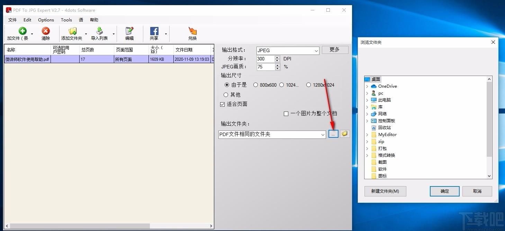Select the 软件 folder in tree
The width and height of the screenshot is (505, 231).
coord(379,169)
